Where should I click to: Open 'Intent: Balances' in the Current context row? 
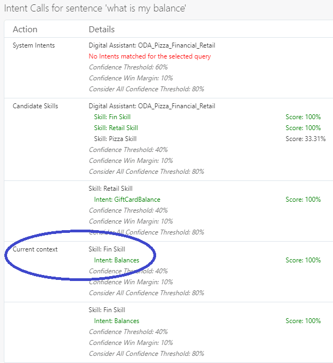pos(116,260)
